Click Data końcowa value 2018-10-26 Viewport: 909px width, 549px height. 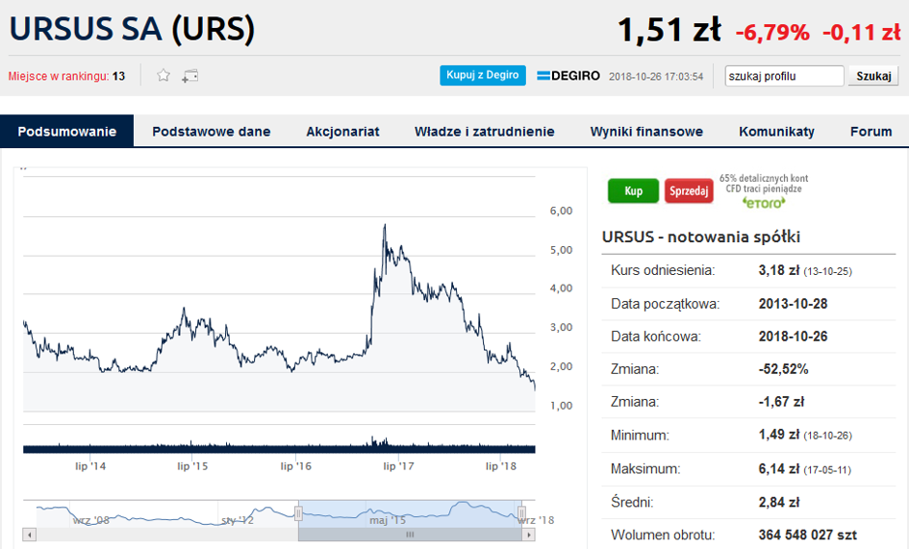point(793,337)
